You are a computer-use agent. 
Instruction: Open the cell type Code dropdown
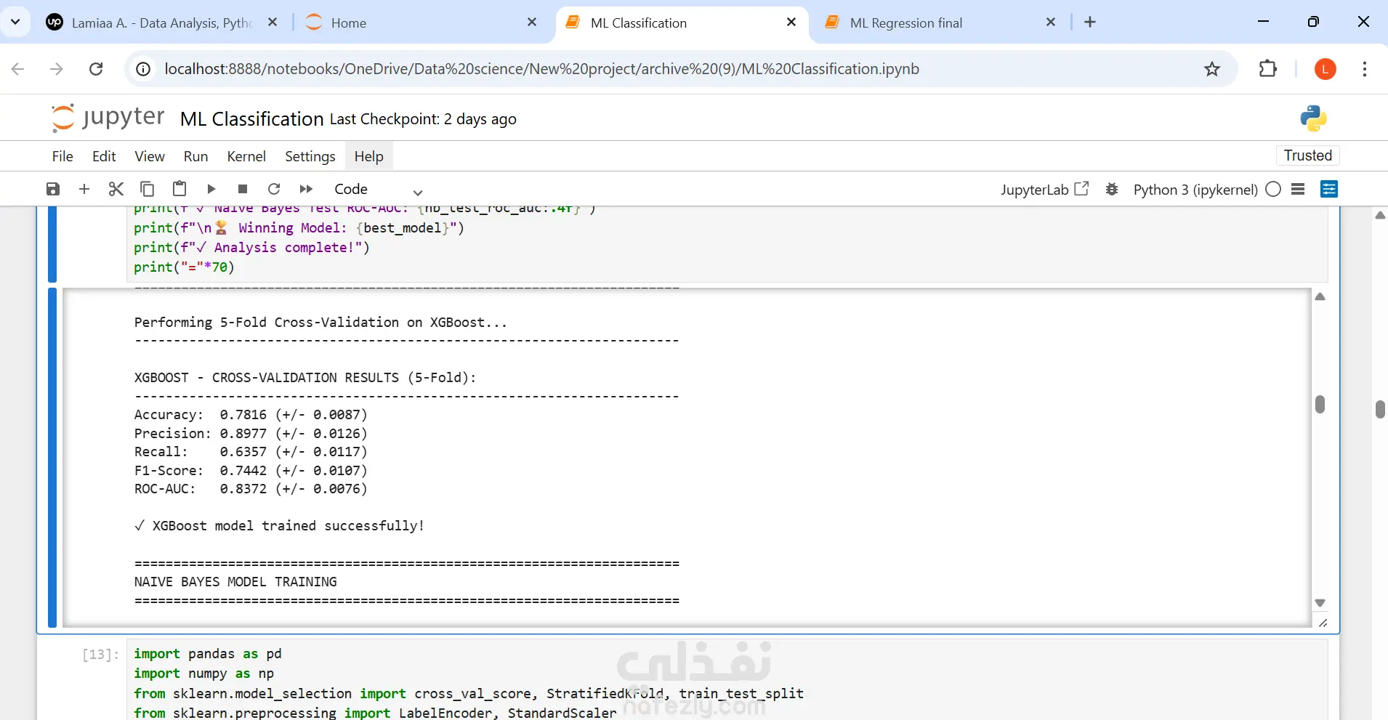tap(378, 190)
